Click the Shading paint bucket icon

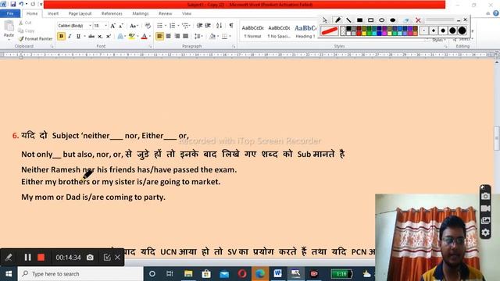coord(212,37)
